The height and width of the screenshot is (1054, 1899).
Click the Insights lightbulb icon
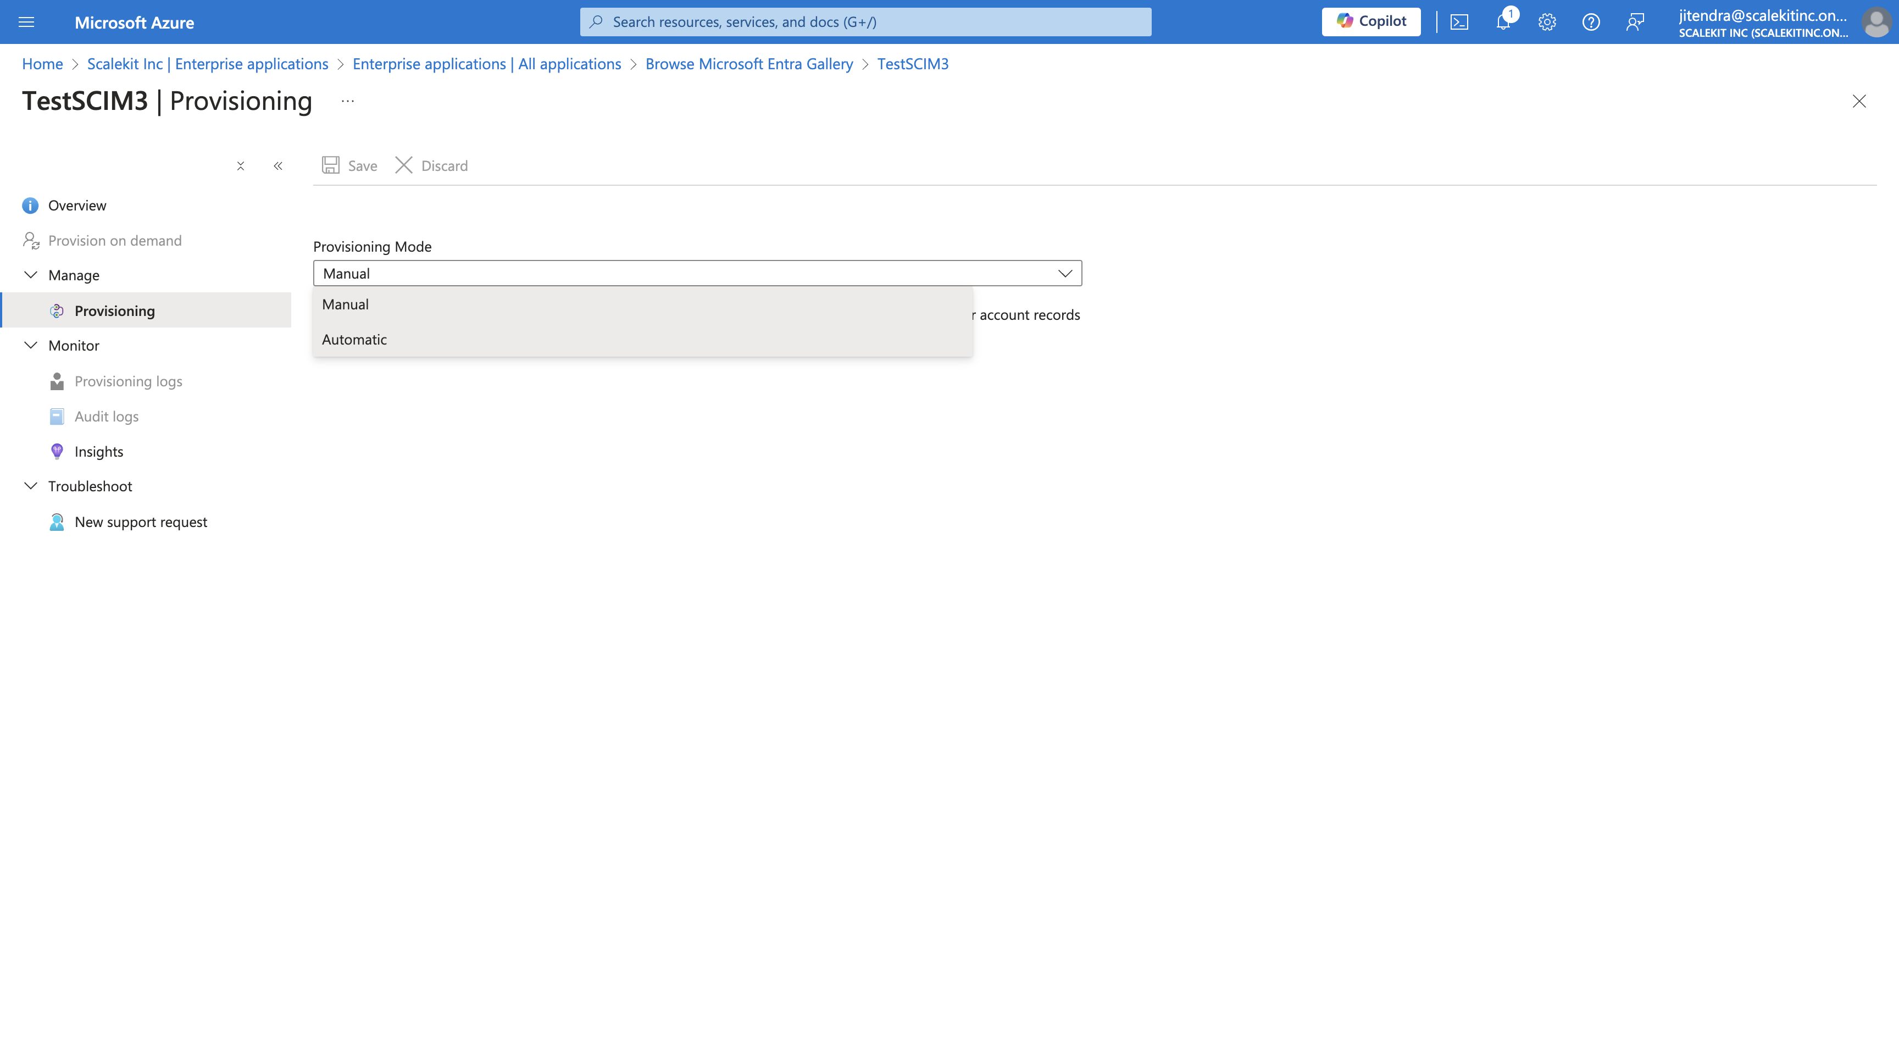click(x=57, y=452)
